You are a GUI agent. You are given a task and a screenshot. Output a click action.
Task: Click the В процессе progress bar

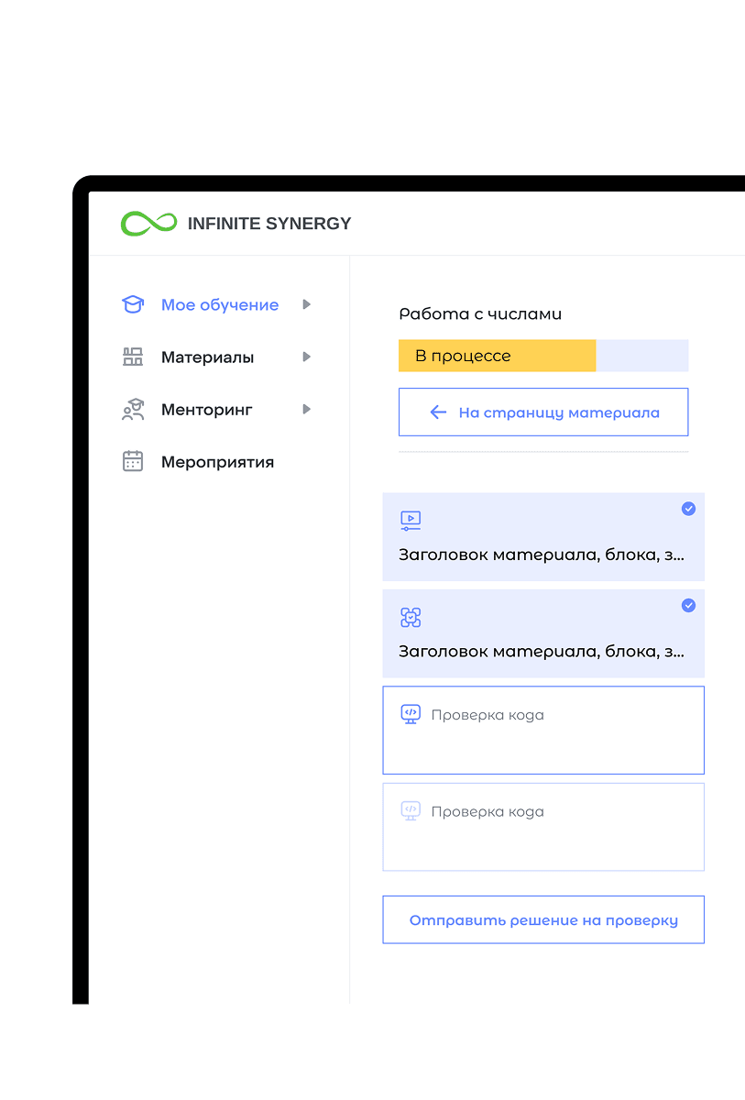coord(543,356)
